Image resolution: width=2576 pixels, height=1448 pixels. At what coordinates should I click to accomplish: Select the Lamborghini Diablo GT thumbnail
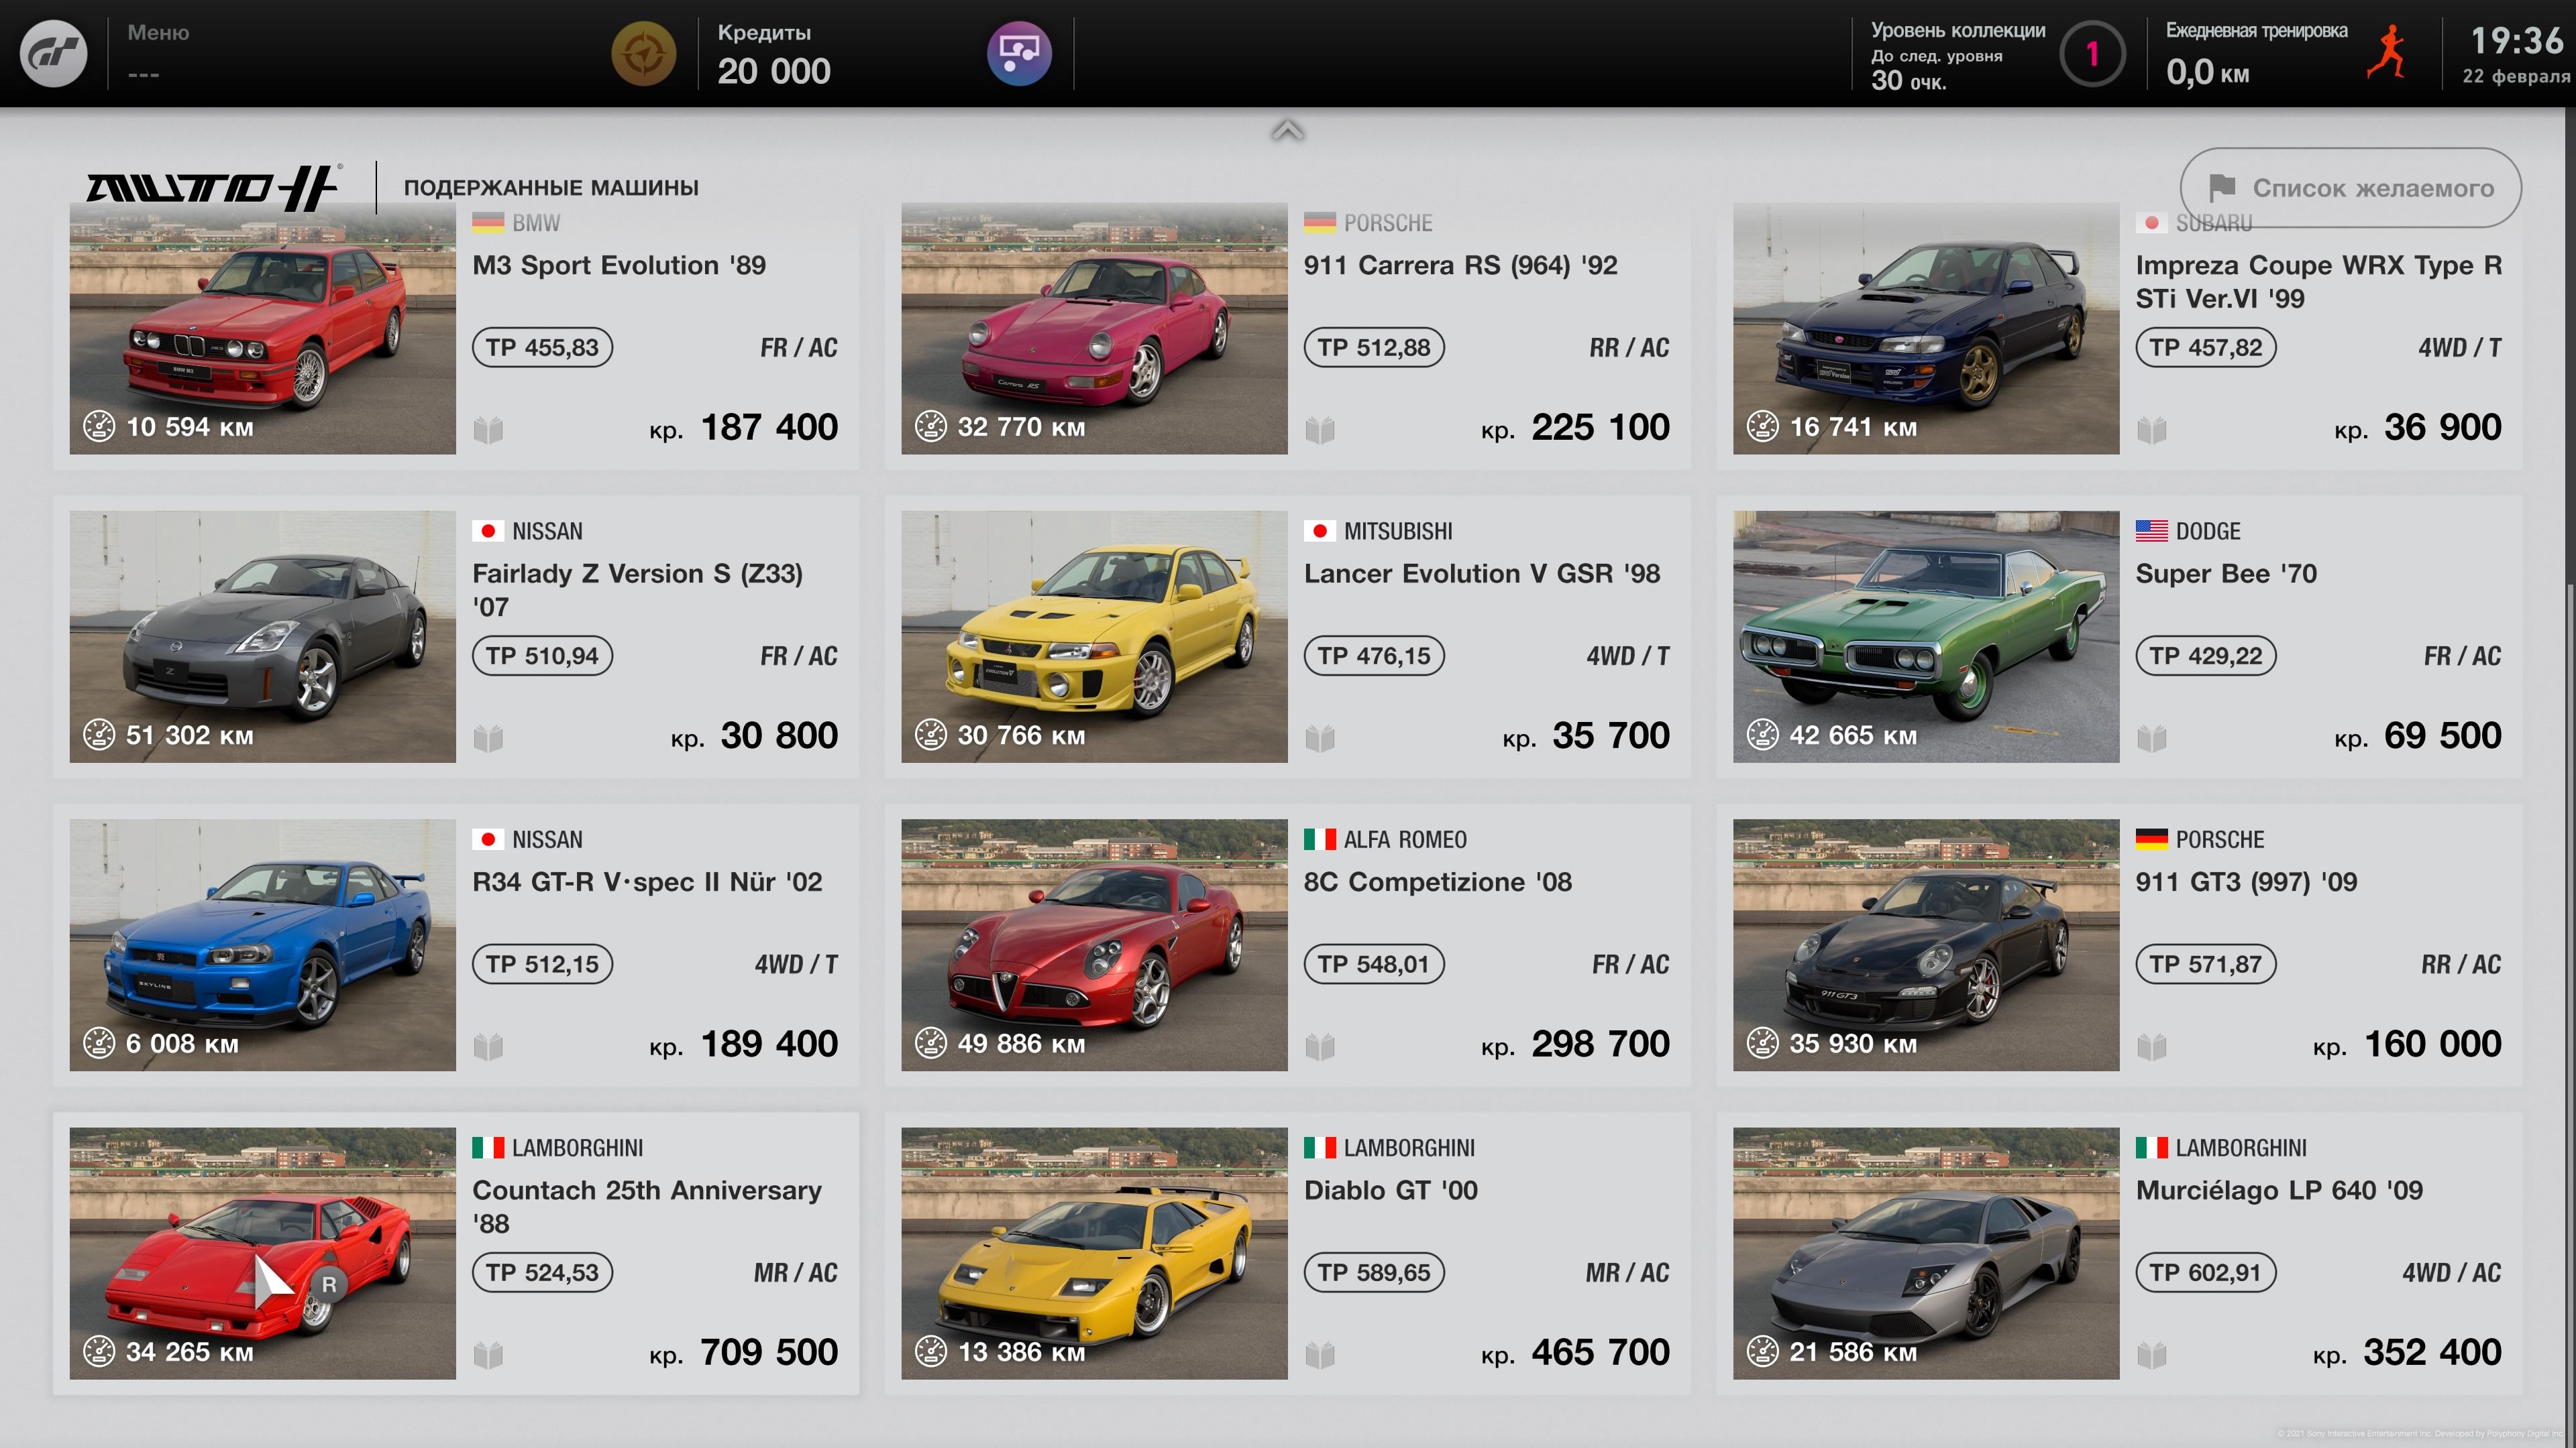pos(1094,1253)
